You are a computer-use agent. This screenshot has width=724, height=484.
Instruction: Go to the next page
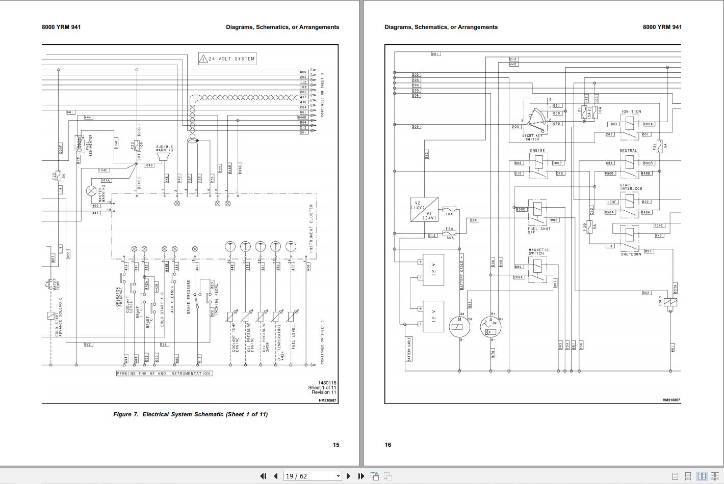pos(348,476)
